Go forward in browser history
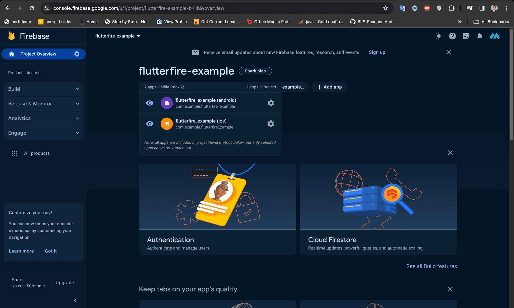 pyautogui.click(x=20, y=8)
